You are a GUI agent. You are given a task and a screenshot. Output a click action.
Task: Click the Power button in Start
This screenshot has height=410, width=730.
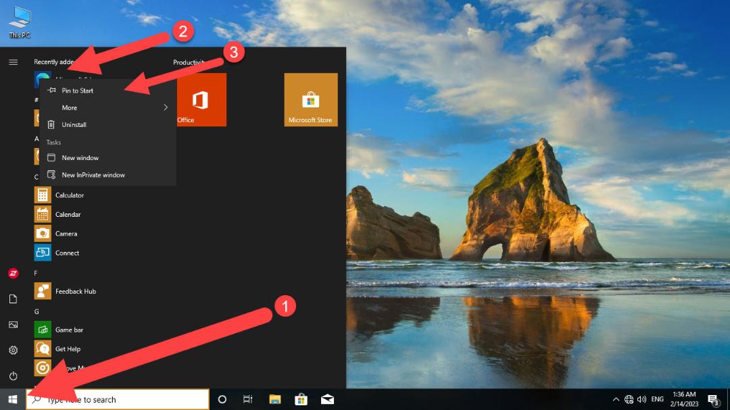13,376
